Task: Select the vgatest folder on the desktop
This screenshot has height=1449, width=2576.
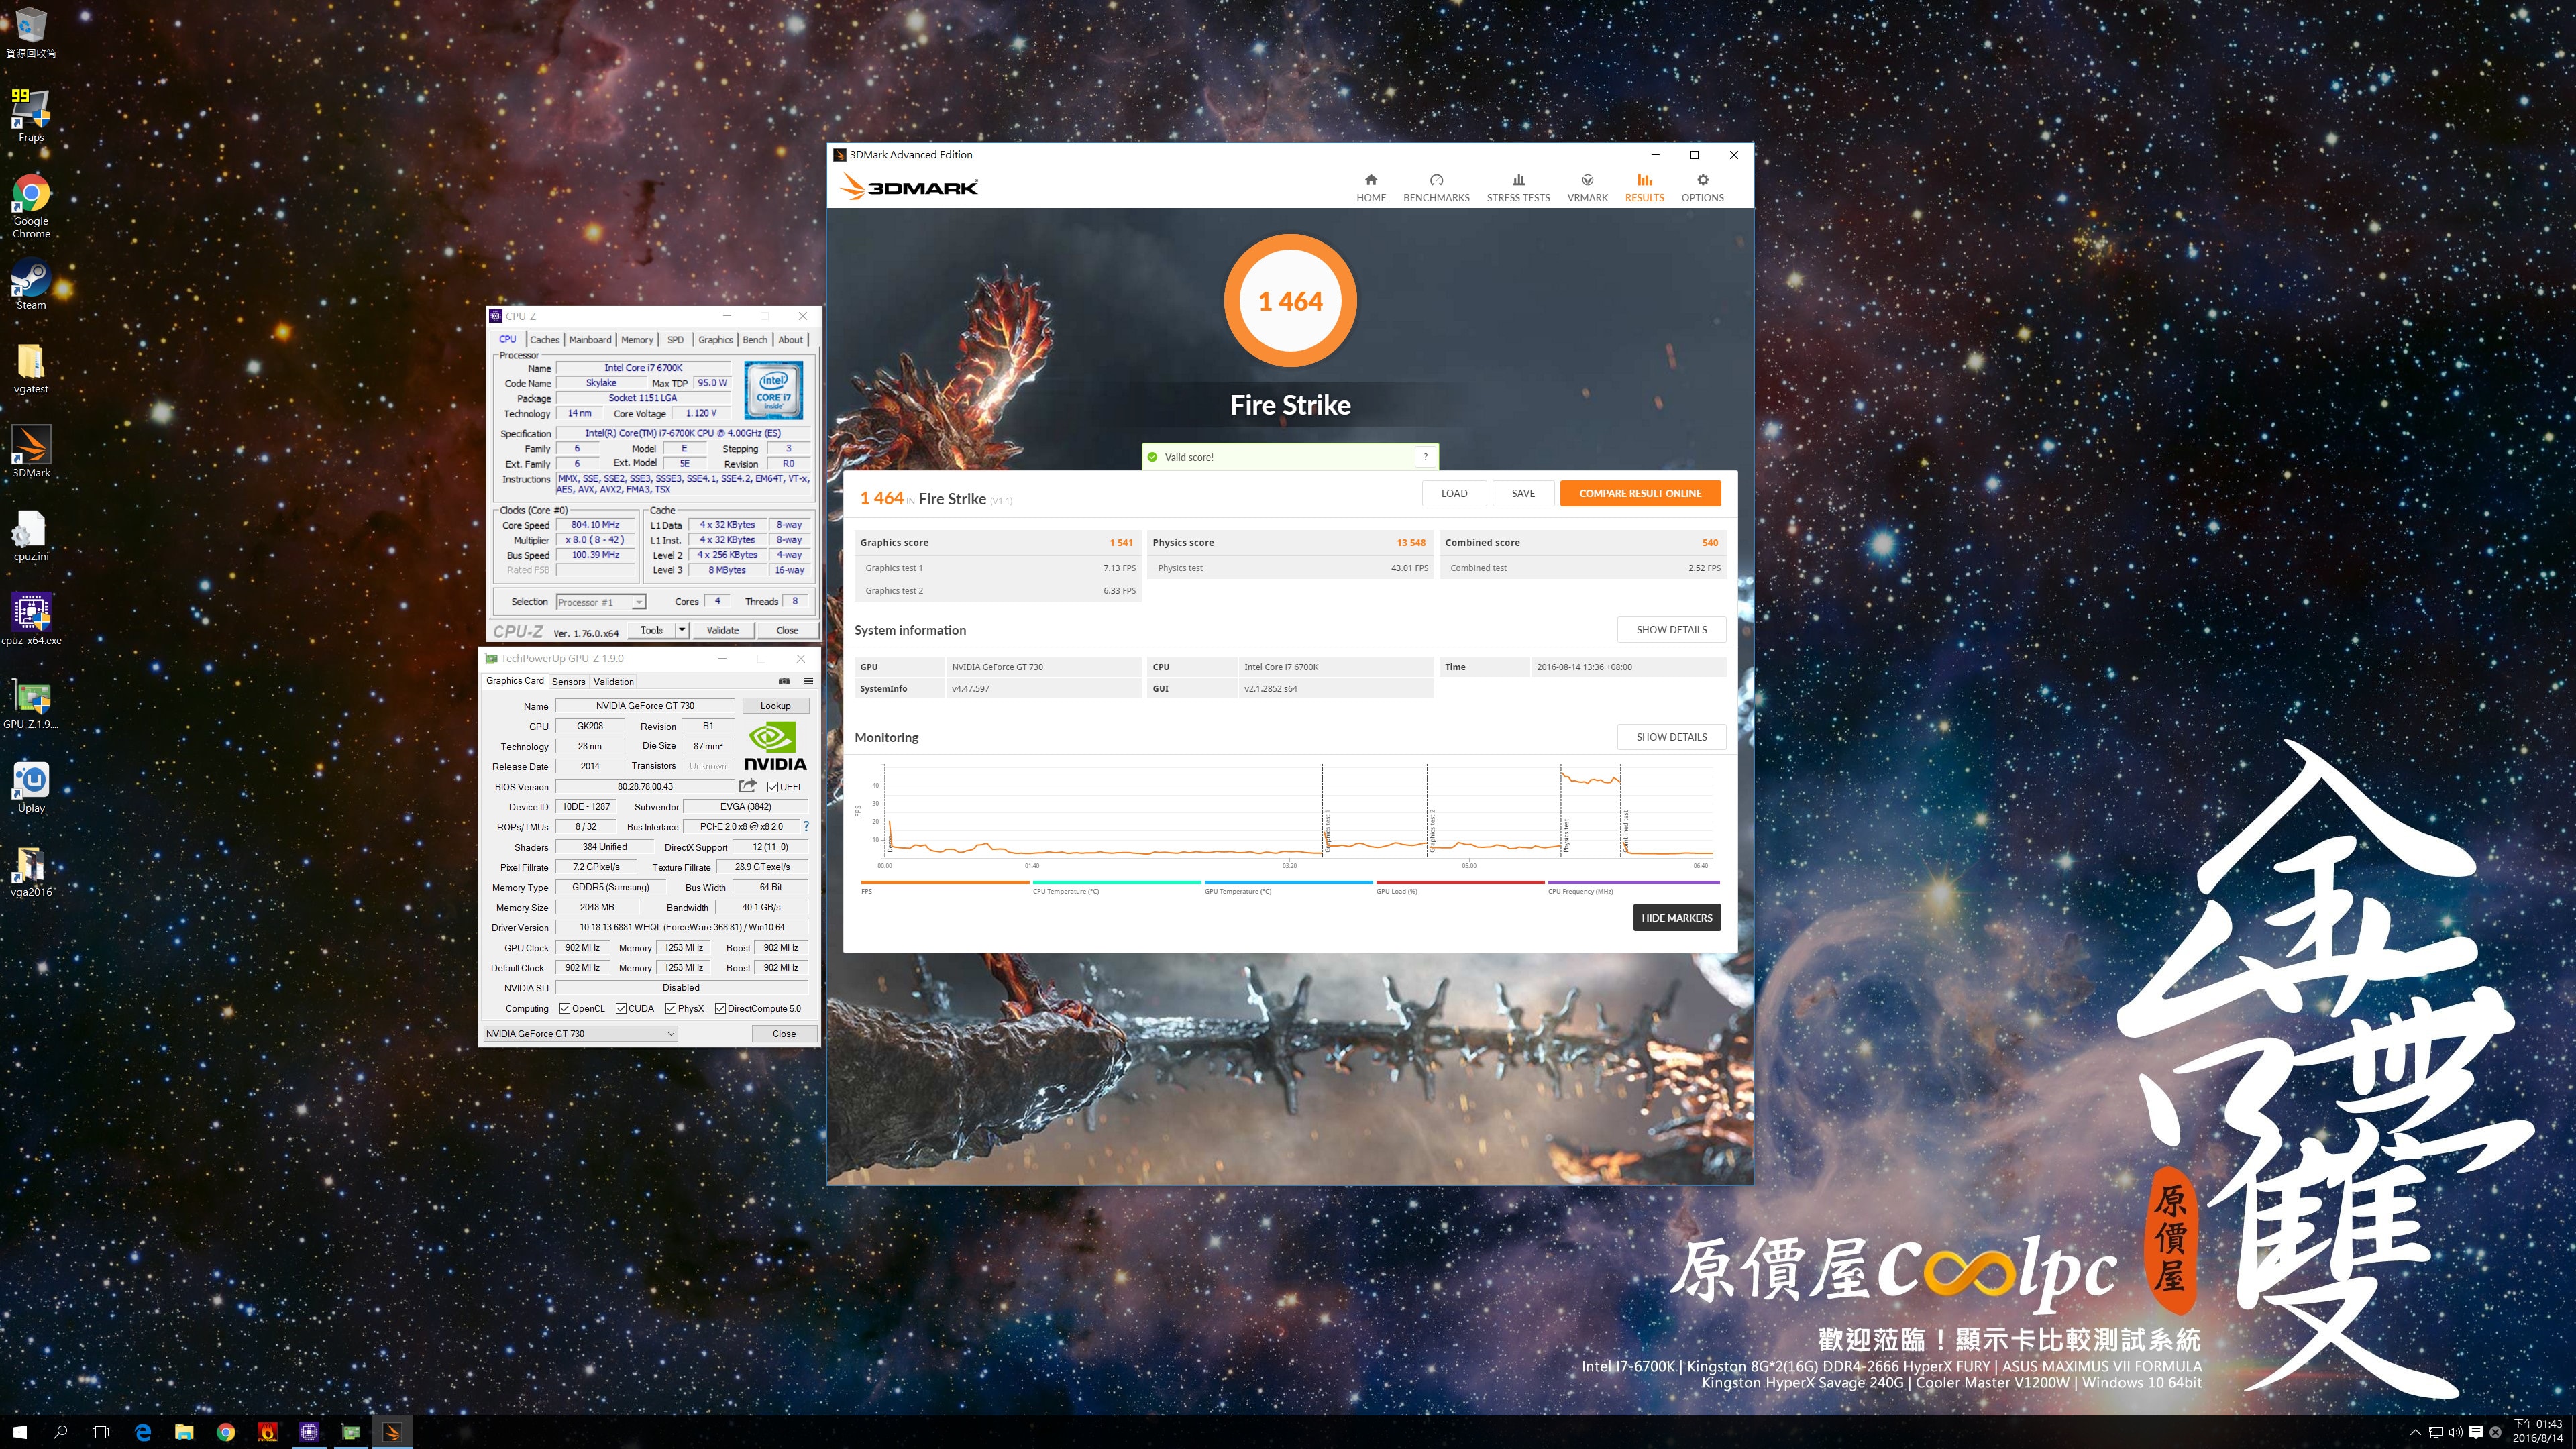Action: [31, 368]
